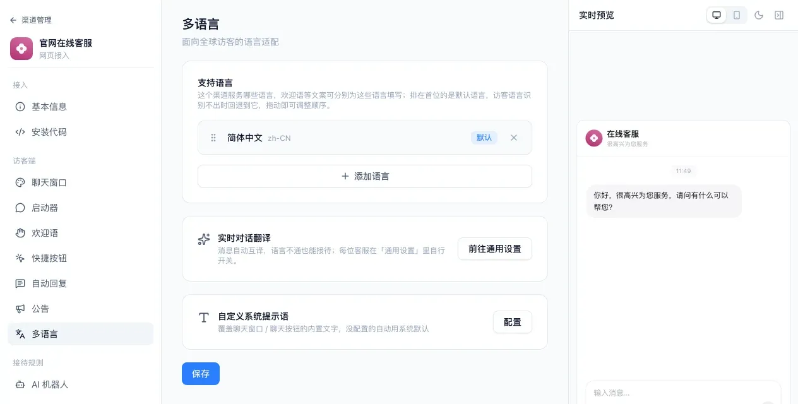Open the AI 机器人 sidebar item
798x404 pixels.
[x=80, y=384]
